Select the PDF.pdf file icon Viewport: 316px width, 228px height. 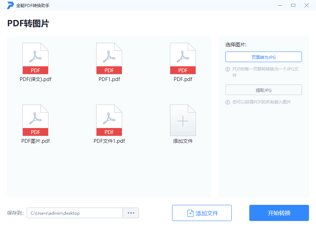tap(183, 59)
